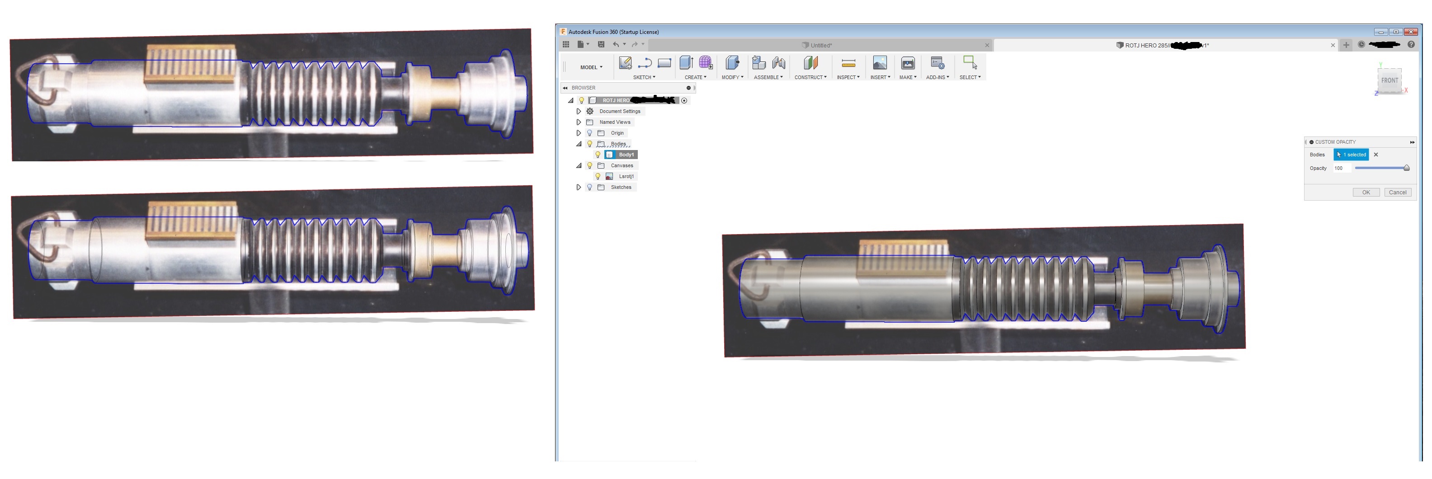The image size is (1432, 479).
Task: Click the Joint assemble icon
Action: [778, 63]
